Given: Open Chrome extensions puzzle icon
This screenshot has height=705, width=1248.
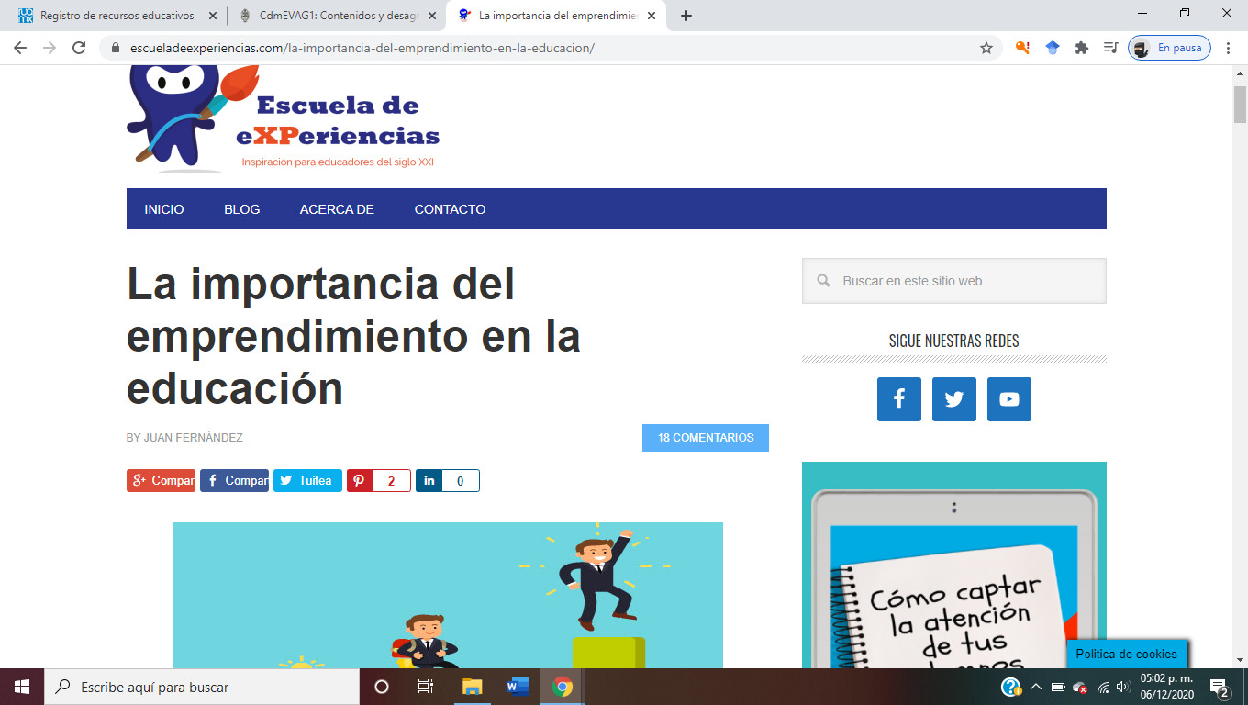Looking at the screenshot, I should [x=1081, y=48].
